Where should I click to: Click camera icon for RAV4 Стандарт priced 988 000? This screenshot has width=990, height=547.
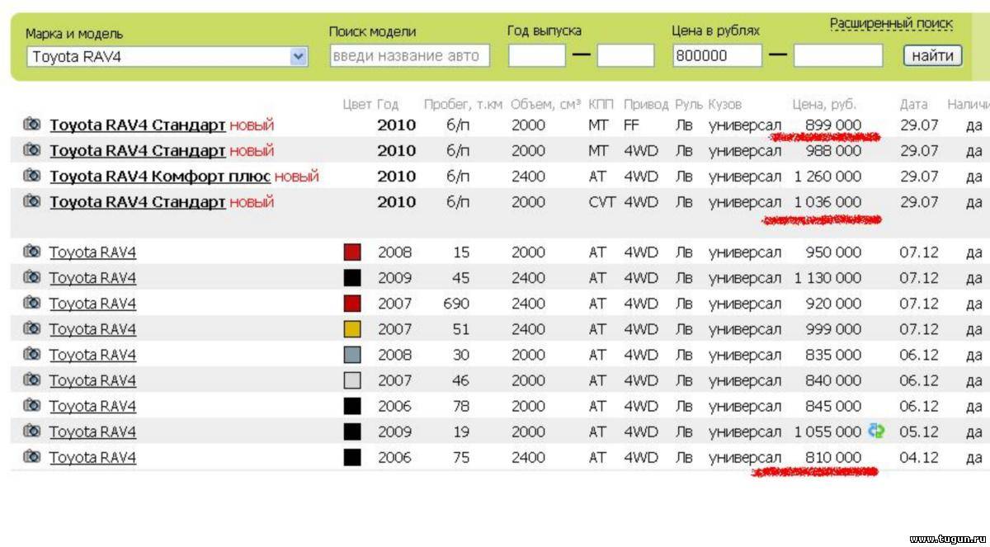32,150
